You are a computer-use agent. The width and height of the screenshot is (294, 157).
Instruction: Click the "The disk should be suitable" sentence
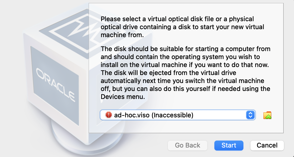point(185,49)
